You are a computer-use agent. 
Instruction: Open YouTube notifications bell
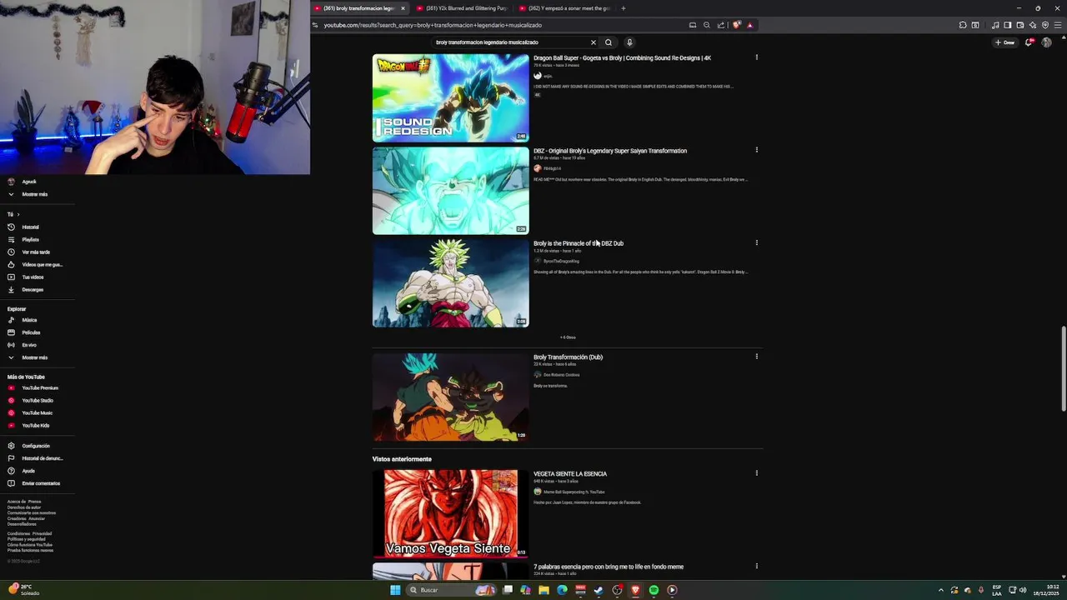coord(1029,42)
